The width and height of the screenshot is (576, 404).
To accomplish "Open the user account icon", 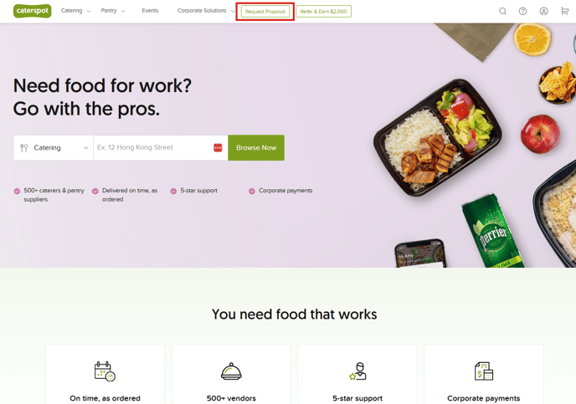I will [x=543, y=11].
